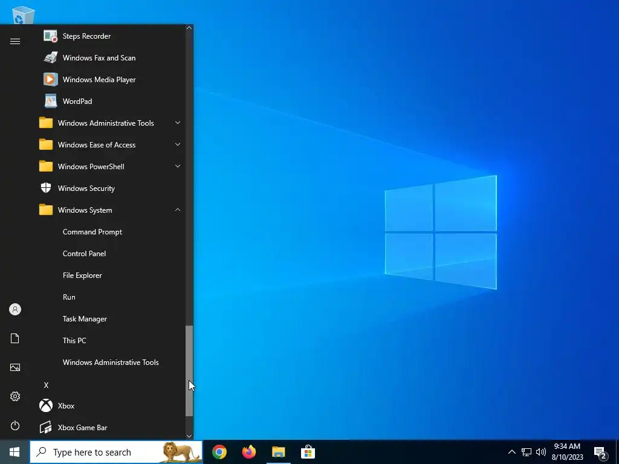The height and width of the screenshot is (464, 619).
Task: Open Steps Recorder app icon
Action: point(50,36)
